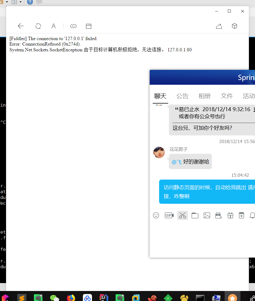Activate the scissors screenshot tool
Viewport: 255px width, 301px height.
(x=182, y=215)
